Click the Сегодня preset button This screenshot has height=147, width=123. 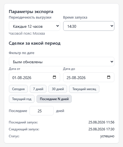(18, 89)
